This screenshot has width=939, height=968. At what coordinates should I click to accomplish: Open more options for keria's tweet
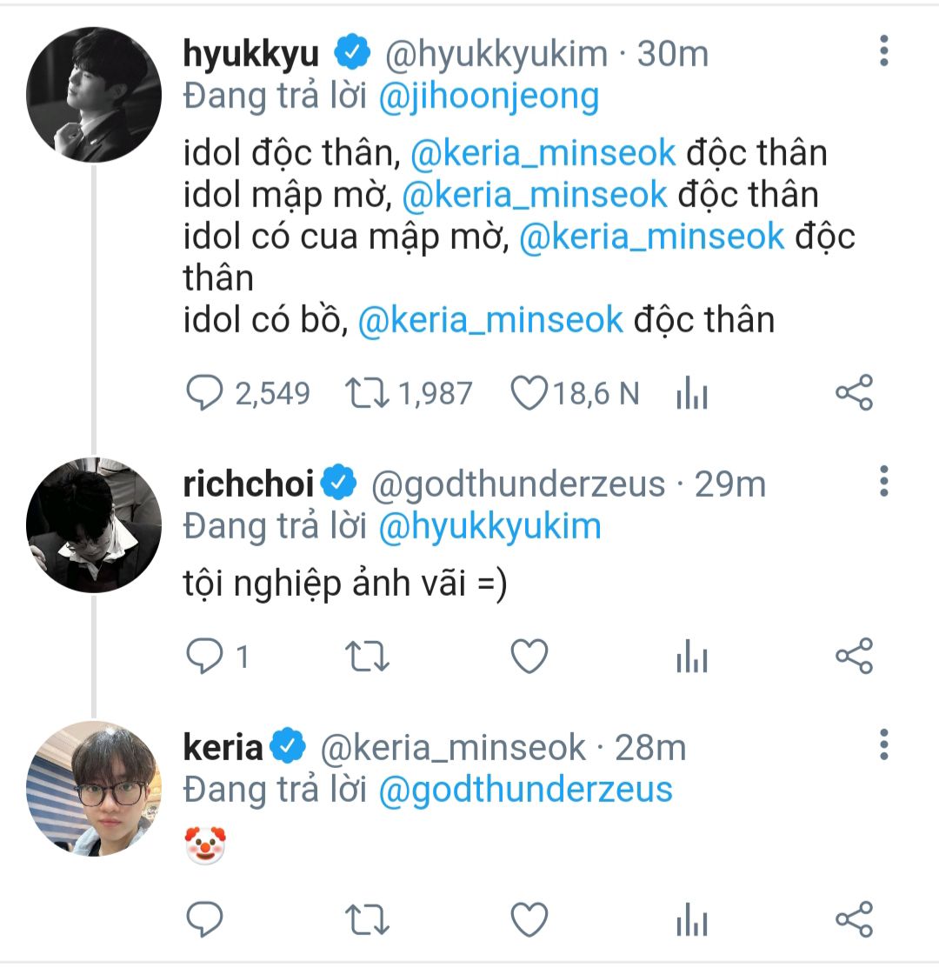[883, 744]
